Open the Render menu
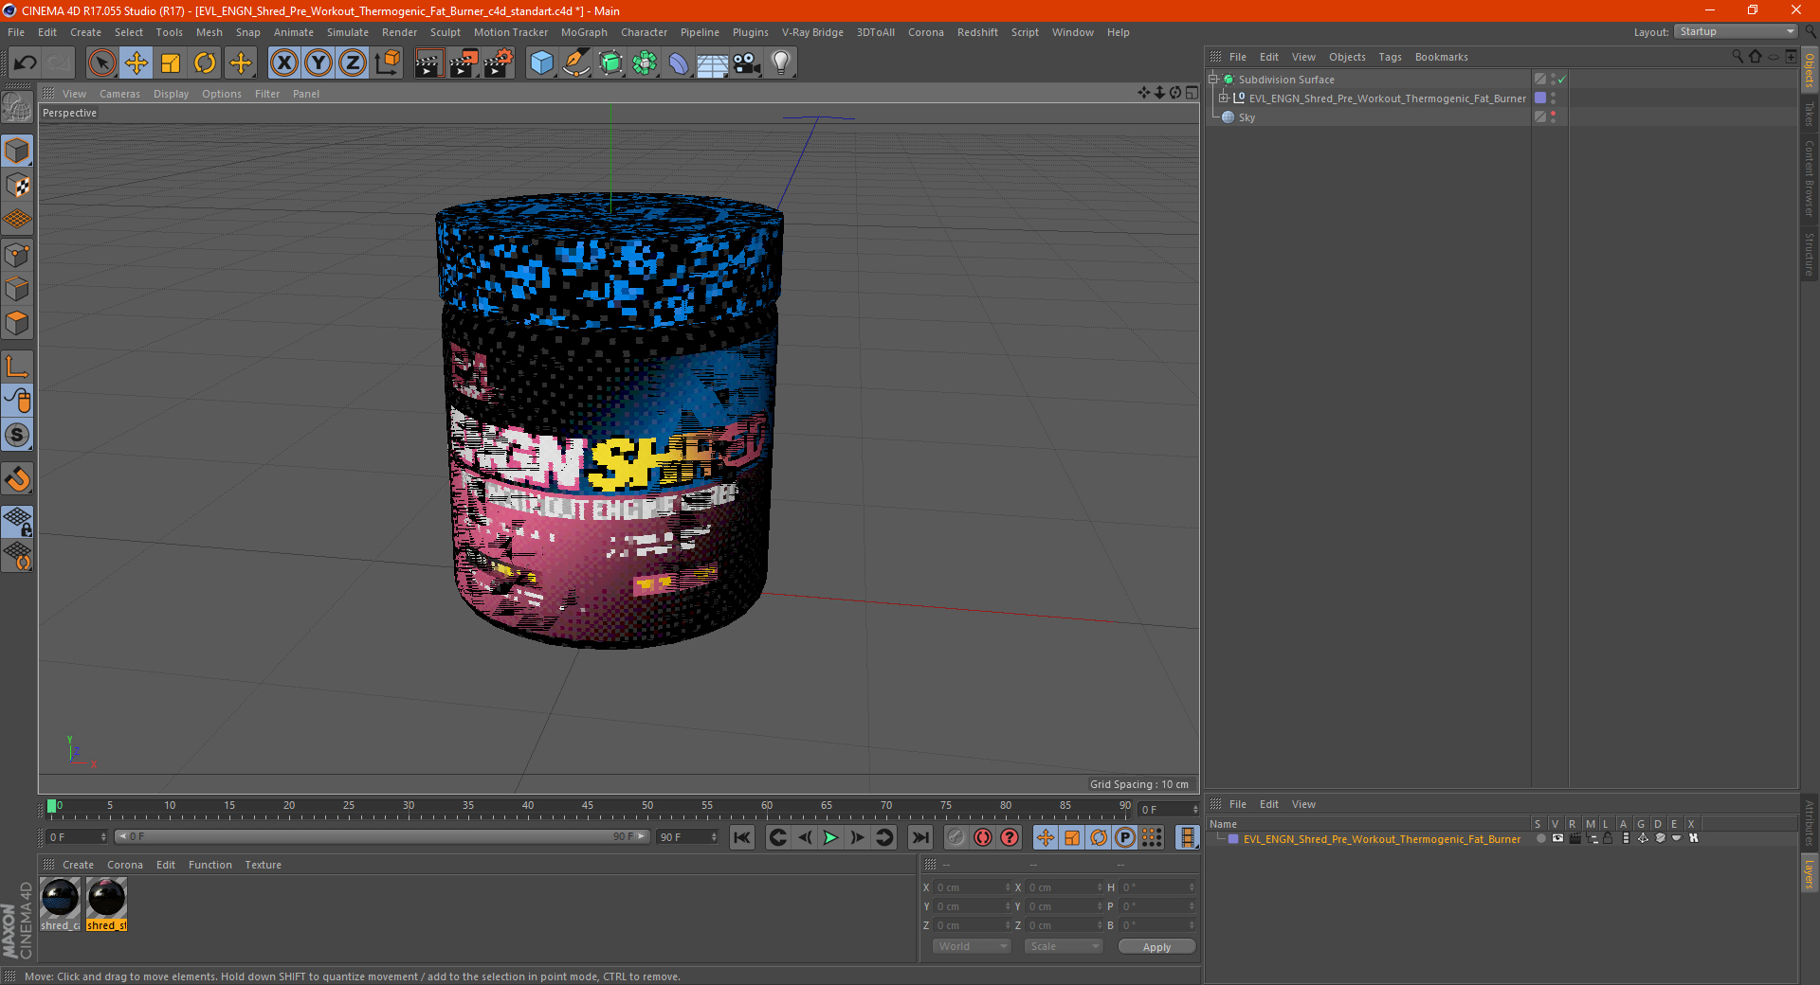This screenshot has height=985, width=1820. click(399, 32)
